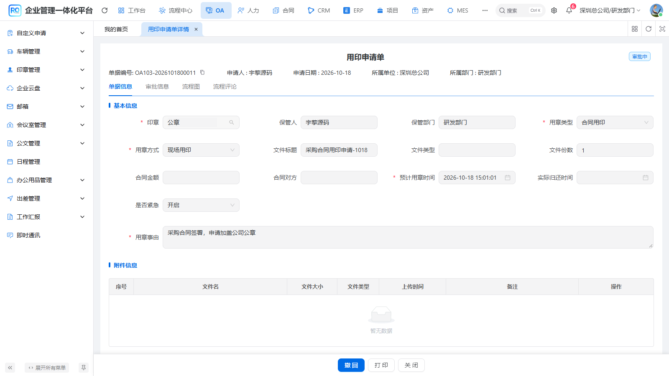Screen dimensions: 669x376
Task: Click the 合同对方 field
Action: click(339, 178)
